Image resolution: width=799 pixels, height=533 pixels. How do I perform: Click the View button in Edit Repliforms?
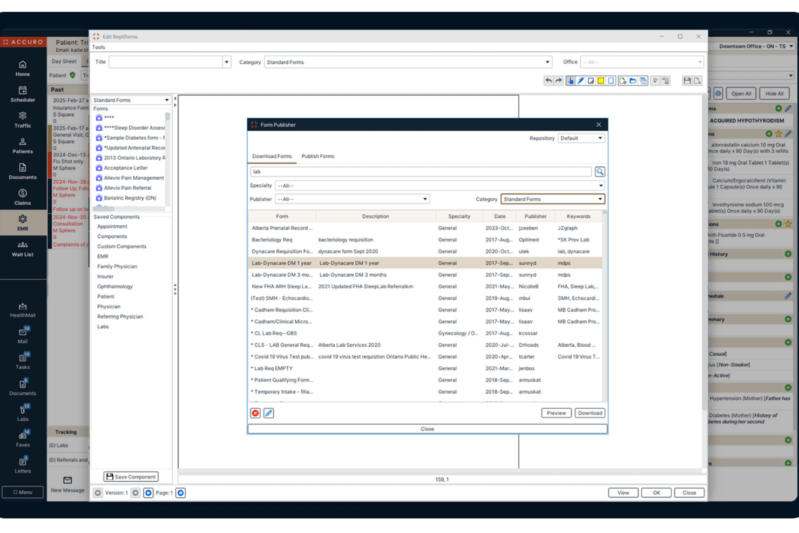pyautogui.click(x=623, y=492)
